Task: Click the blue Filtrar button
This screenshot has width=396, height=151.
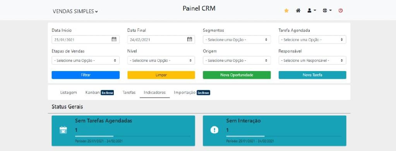Action: pos(86,75)
